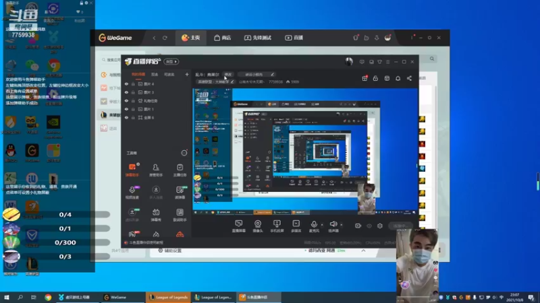Select the 礼物任务 layer row
The image size is (540, 303).
[156, 101]
